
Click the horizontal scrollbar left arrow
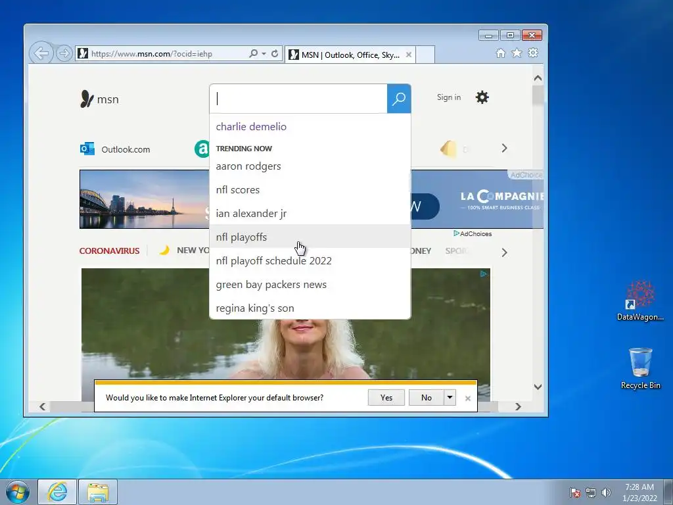point(42,406)
